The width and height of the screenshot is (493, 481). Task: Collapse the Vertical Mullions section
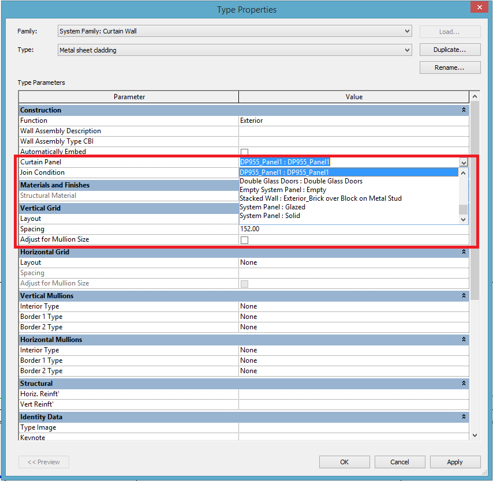(x=464, y=296)
